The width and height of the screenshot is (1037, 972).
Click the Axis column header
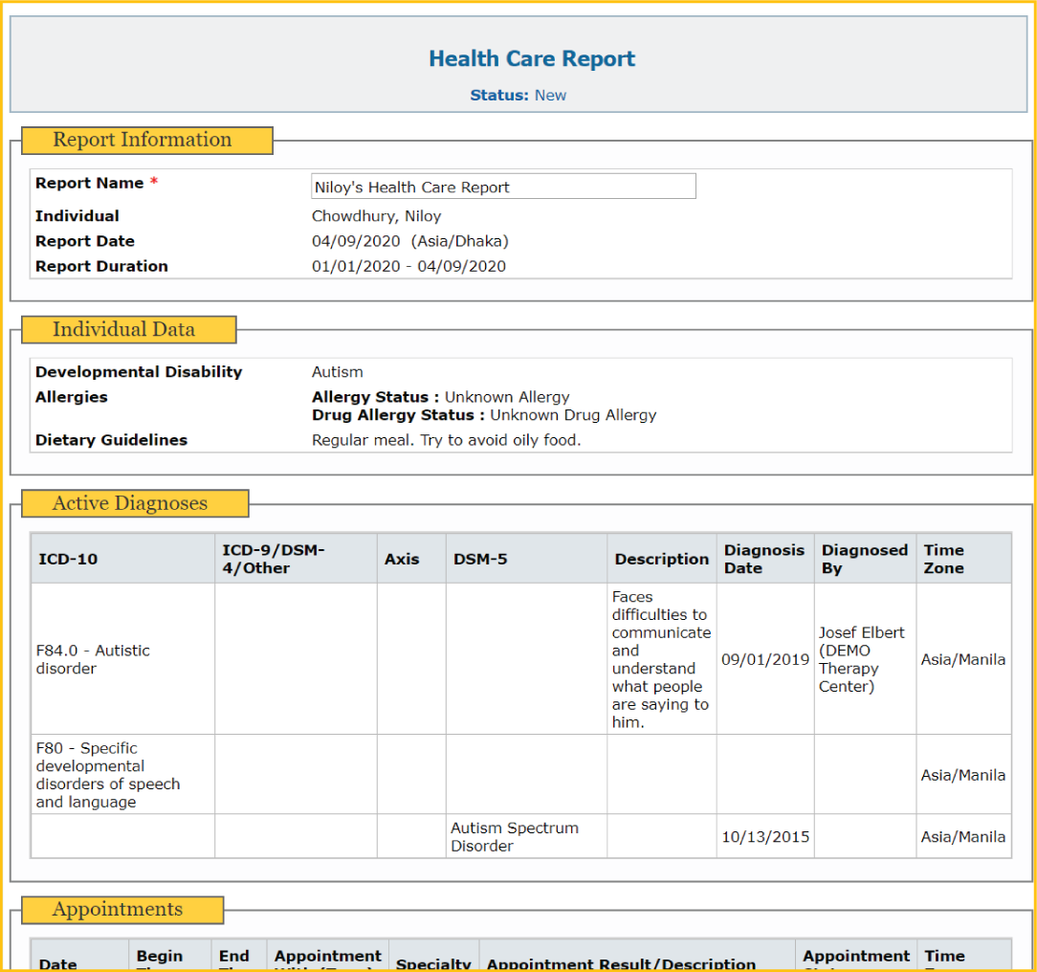tap(402, 560)
